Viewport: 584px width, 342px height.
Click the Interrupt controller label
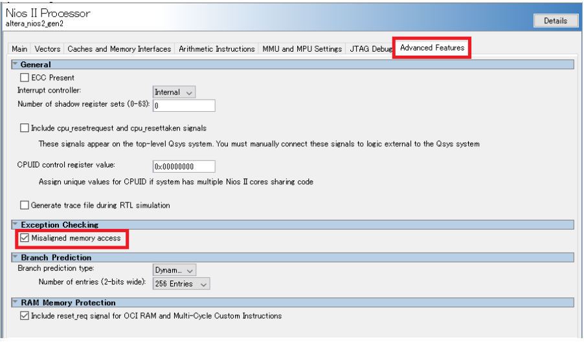pyautogui.click(x=49, y=91)
